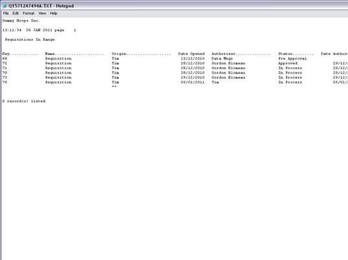Open the View menu
This screenshot has height=260, width=348.
coord(42,14)
